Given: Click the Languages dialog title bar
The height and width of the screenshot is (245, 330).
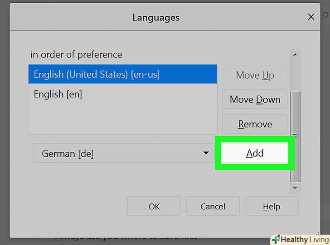Looking at the screenshot, I should click(x=156, y=18).
